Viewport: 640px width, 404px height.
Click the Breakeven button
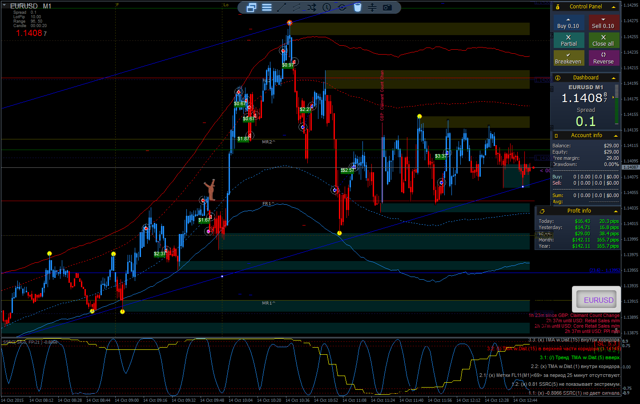point(568,58)
